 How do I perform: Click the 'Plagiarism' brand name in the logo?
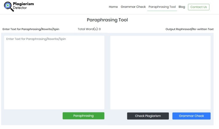pyautogui.click(x=23, y=4)
